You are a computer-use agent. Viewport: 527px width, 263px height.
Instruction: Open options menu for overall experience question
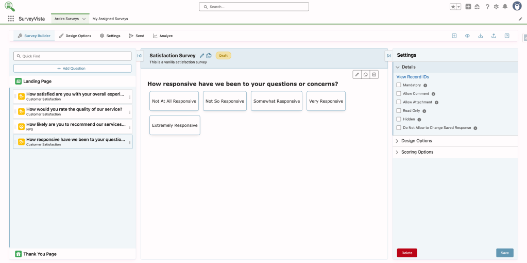(130, 97)
